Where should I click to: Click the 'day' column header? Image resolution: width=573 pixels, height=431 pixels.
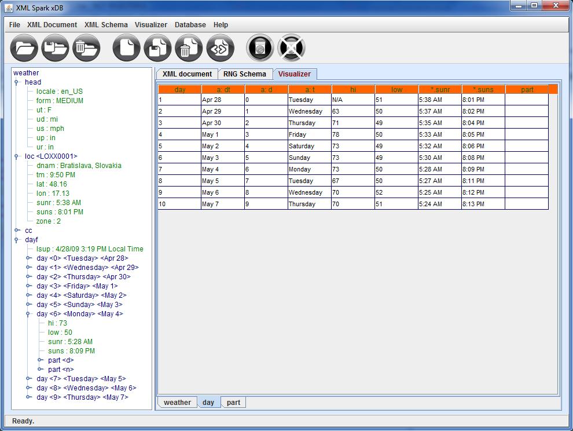(x=180, y=90)
